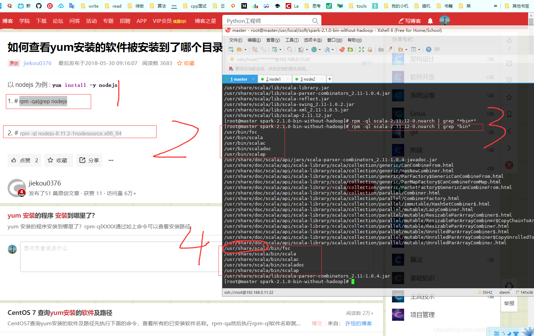Click the highlighter icon in Xshell toolbar
Screen dimensions: 534x336
(x=390, y=49)
